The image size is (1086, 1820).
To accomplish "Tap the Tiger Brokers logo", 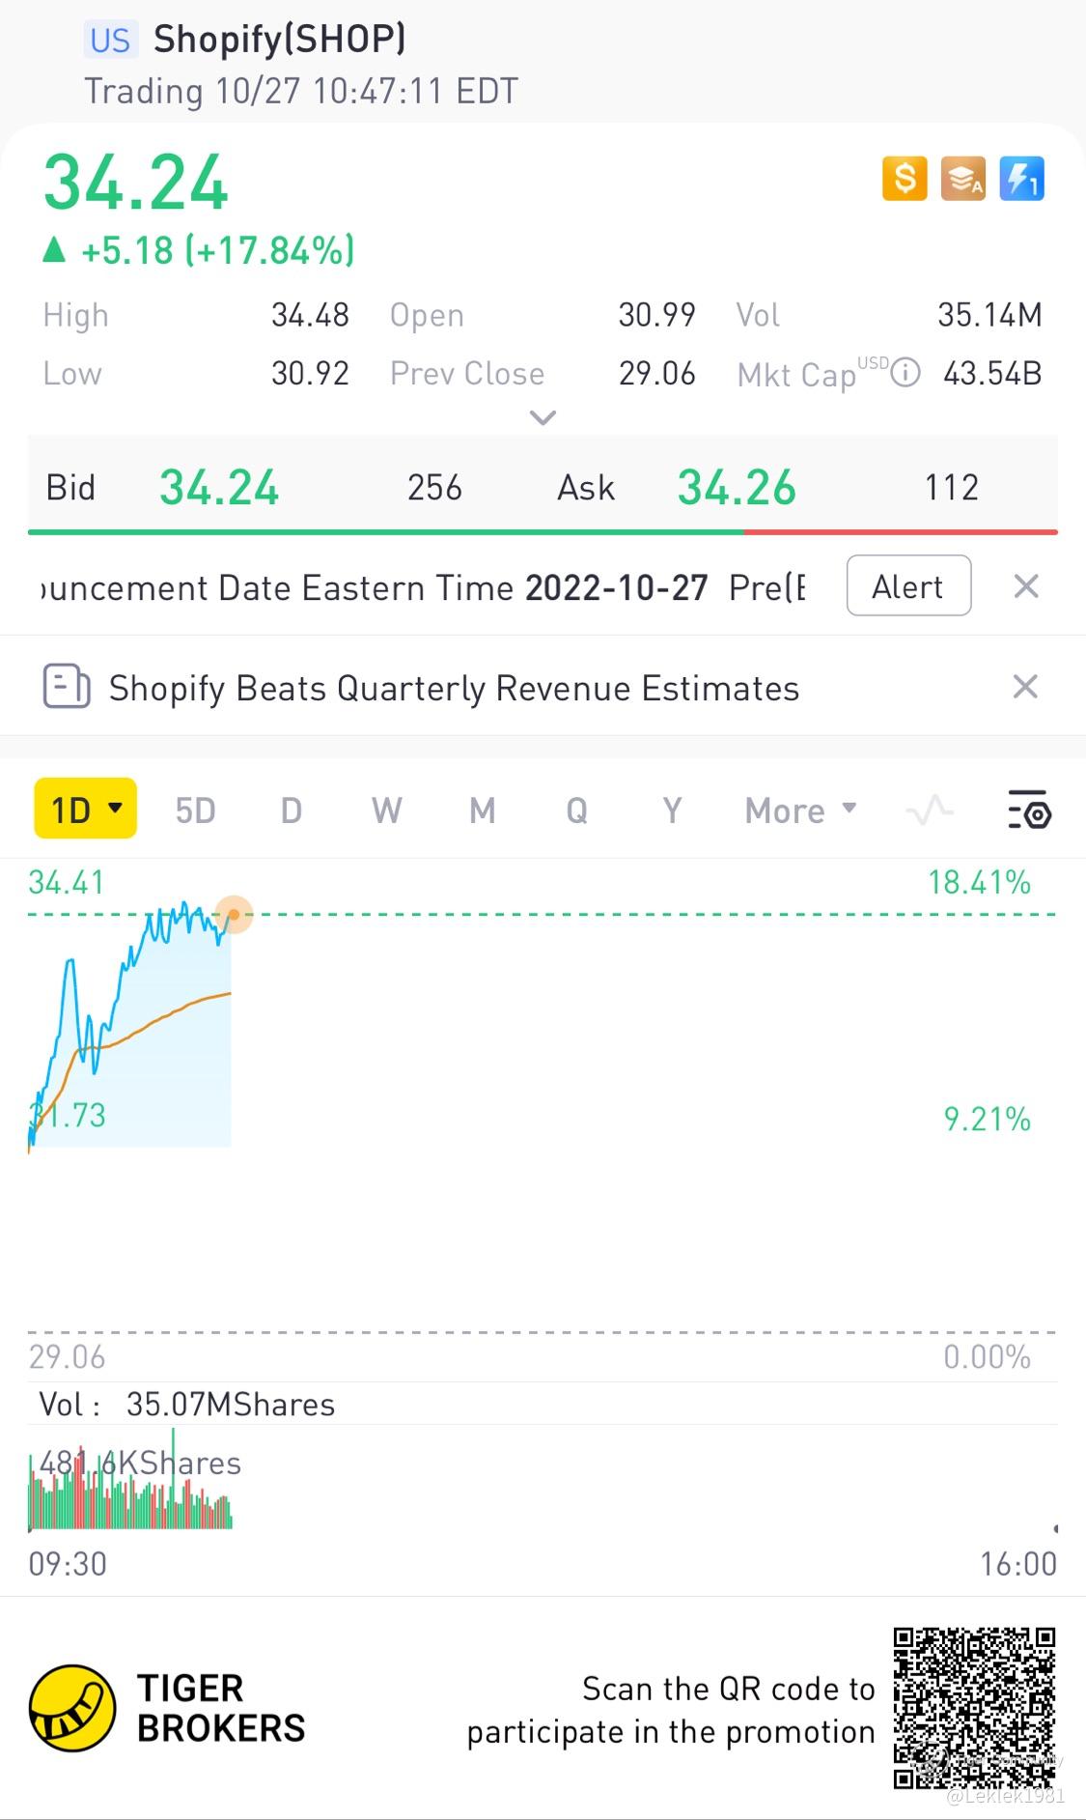I will (72, 1707).
